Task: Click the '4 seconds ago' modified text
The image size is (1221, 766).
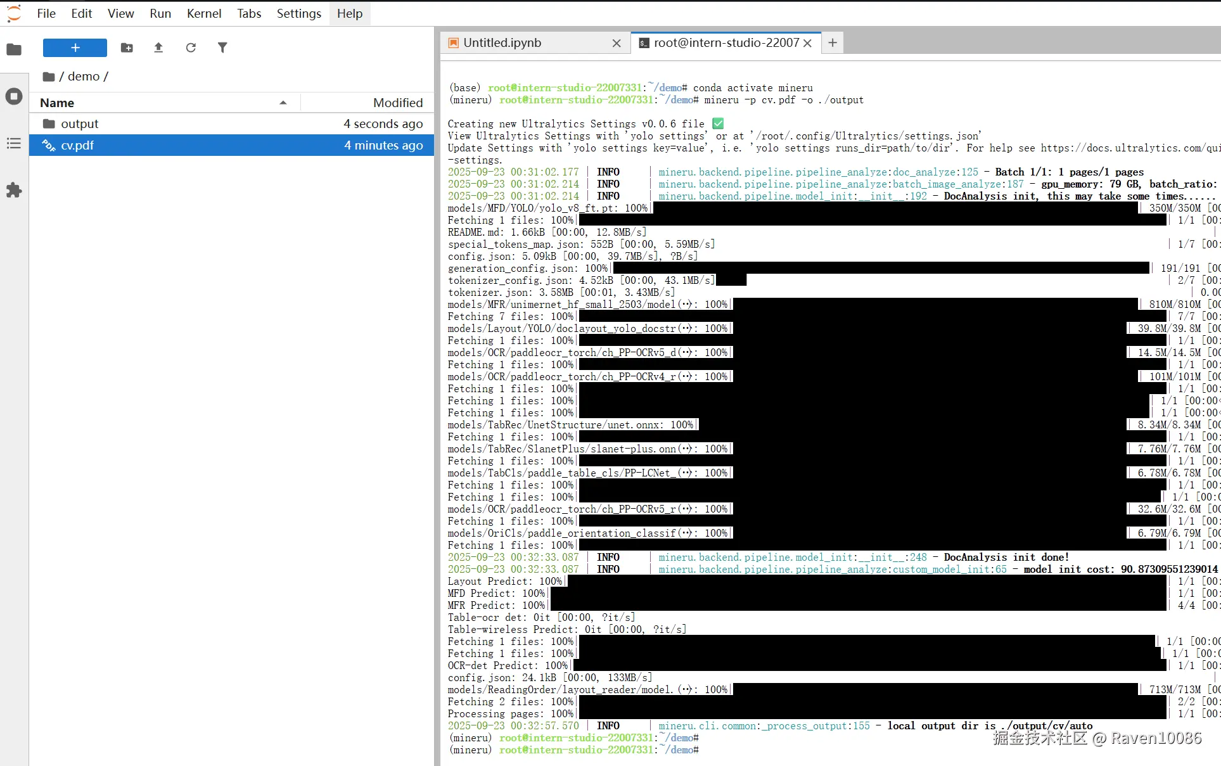Action: pos(383,124)
